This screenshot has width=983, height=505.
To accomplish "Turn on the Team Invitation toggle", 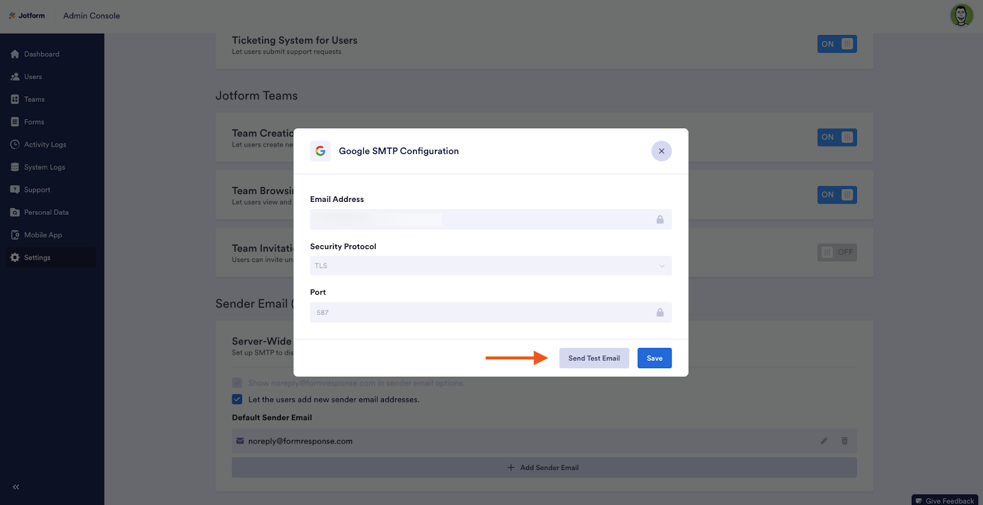I will 837,252.
